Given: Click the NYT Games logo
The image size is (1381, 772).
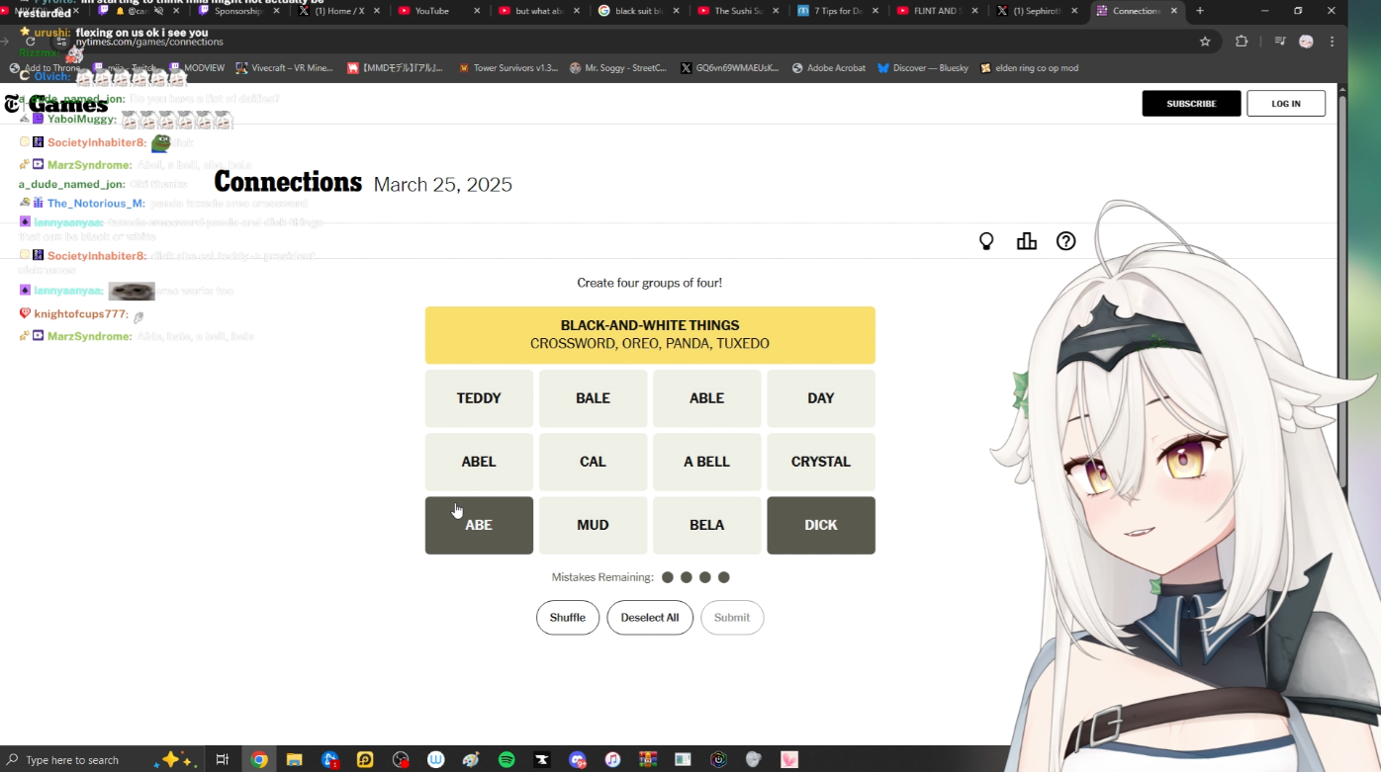Looking at the screenshot, I should pos(56,105).
